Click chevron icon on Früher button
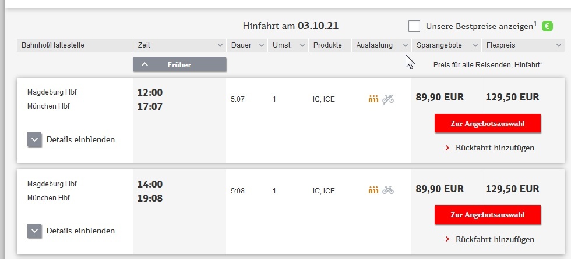Image resolution: width=571 pixels, height=259 pixels. (144, 64)
